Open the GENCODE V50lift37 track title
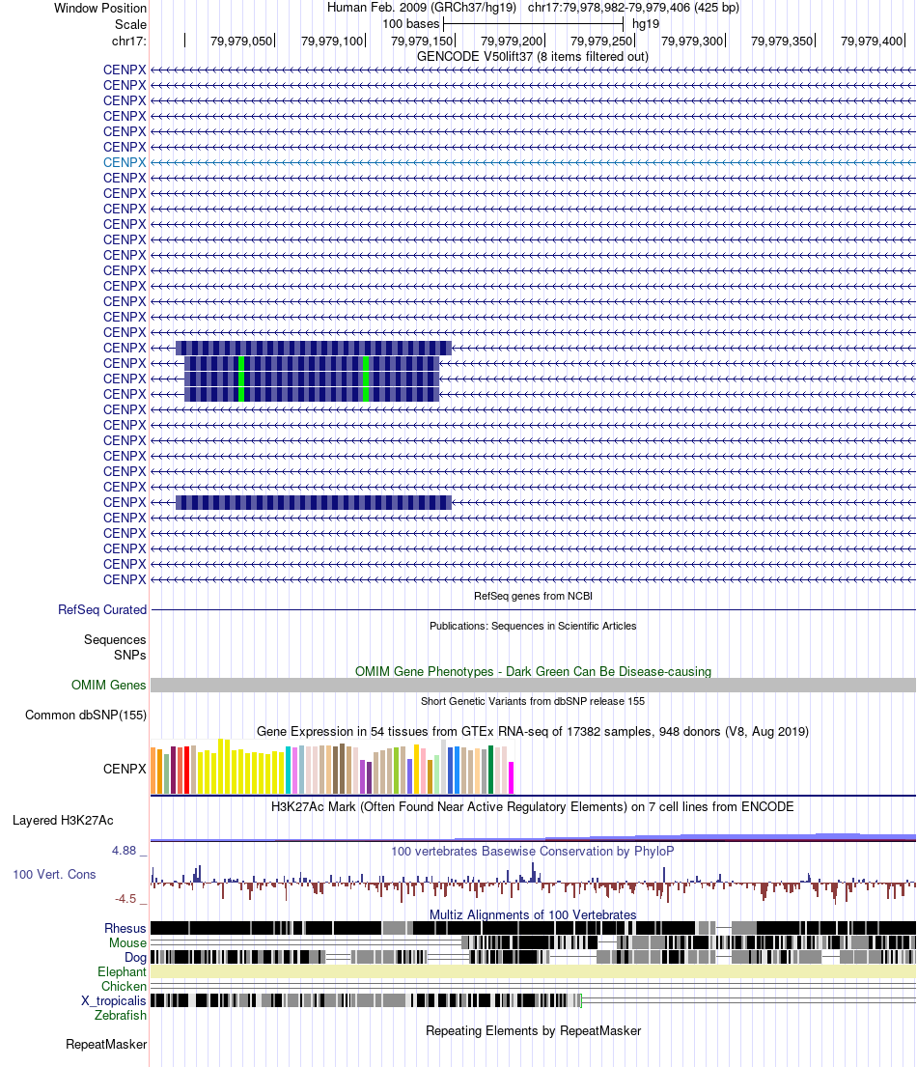The width and height of the screenshot is (917, 1067). (533, 56)
